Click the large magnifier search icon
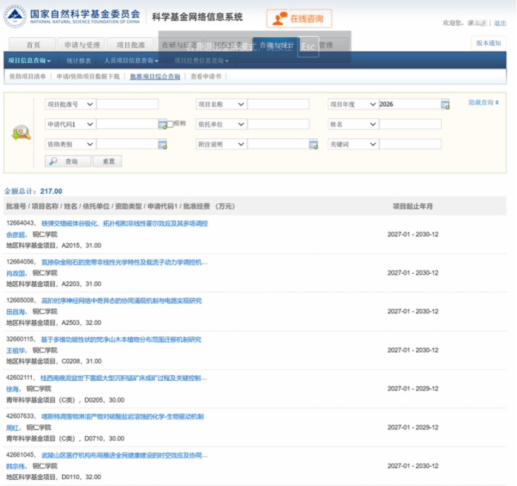 click(21, 133)
